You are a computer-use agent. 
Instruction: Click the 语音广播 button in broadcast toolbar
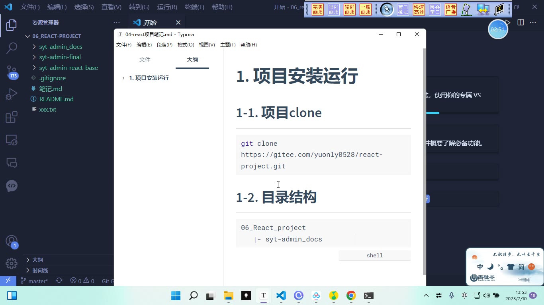451,10
